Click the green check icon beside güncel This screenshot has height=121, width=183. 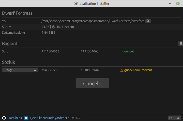(122, 51)
